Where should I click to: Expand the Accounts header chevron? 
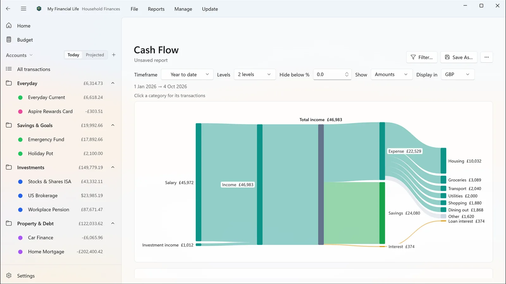(x=31, y=55)
